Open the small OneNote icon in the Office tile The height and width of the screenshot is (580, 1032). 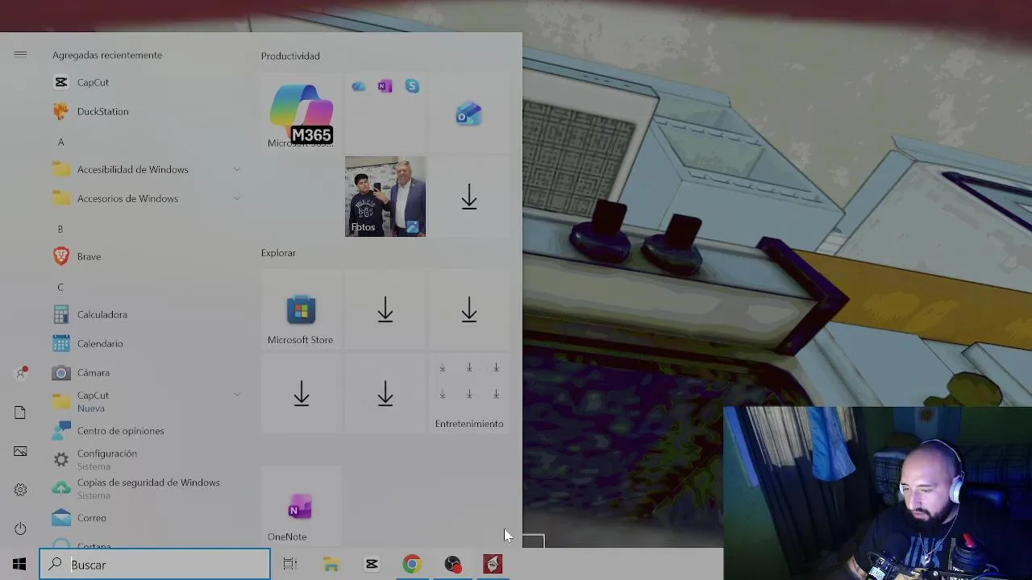pyautogui.click(x=385, y=86)
